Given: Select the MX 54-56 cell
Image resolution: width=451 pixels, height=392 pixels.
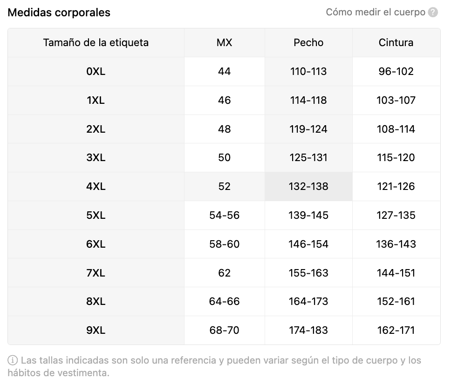Looking at the screenshot, I should (225, 216).
